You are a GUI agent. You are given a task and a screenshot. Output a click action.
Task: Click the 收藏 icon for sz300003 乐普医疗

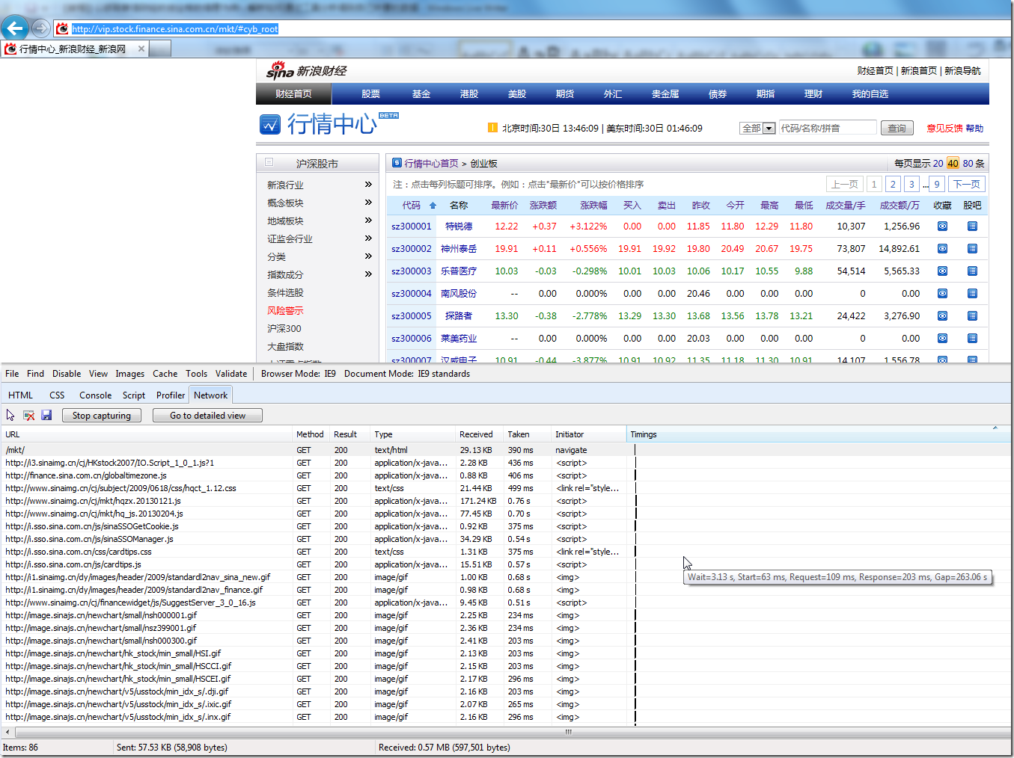point(942,271)
